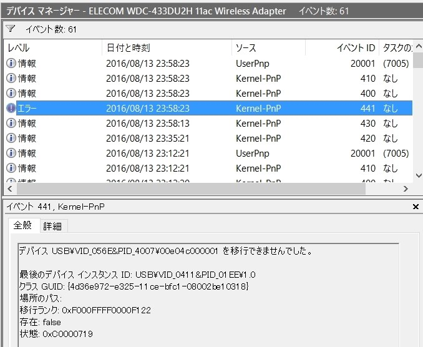423x347 pixels.
Task: Click info icon of event 410 at 23:12:21
Action: 11,168
